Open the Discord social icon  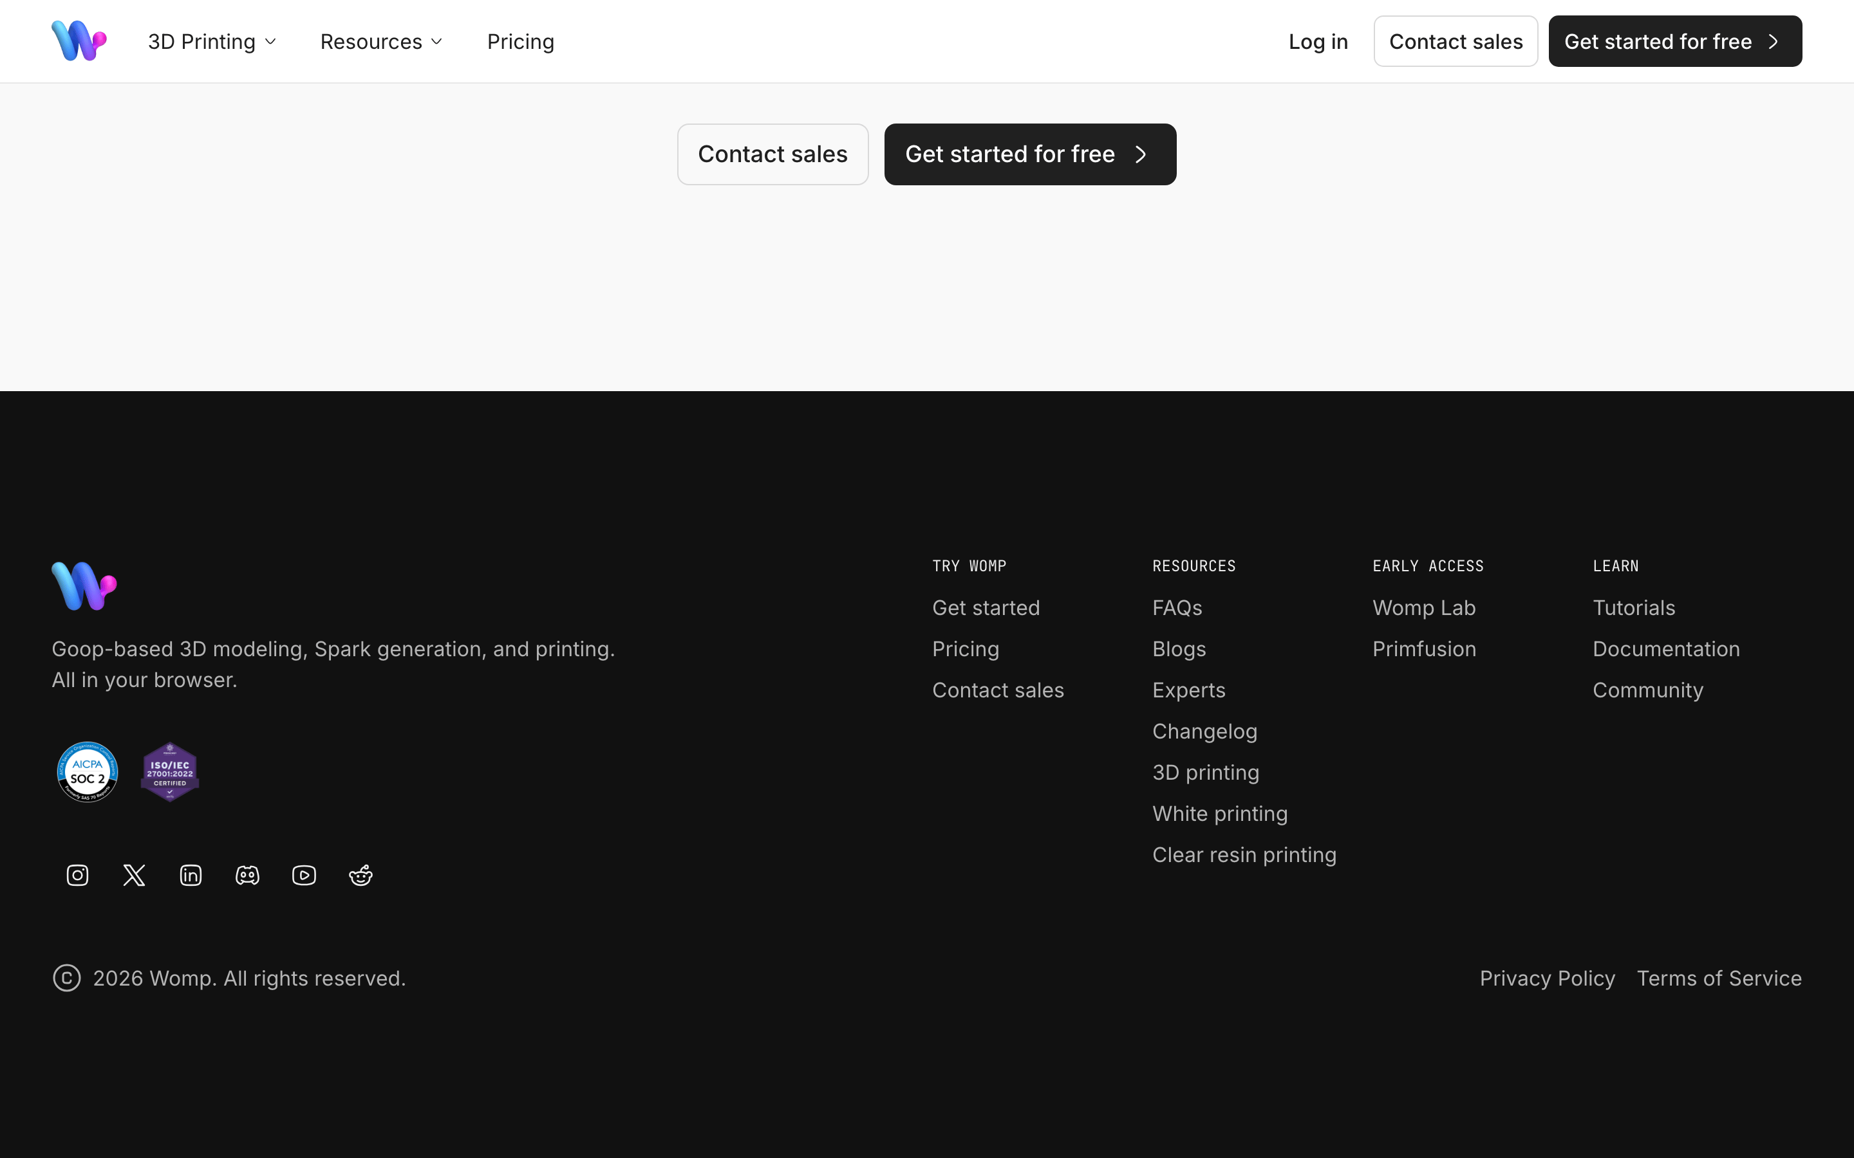[x=247, y=875]
